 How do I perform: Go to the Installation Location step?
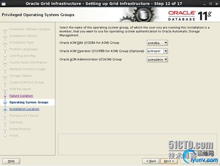[x=24, y=109]
